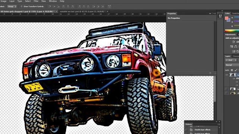
Task: Click the foreground color swatch
Action: [227, 18]
